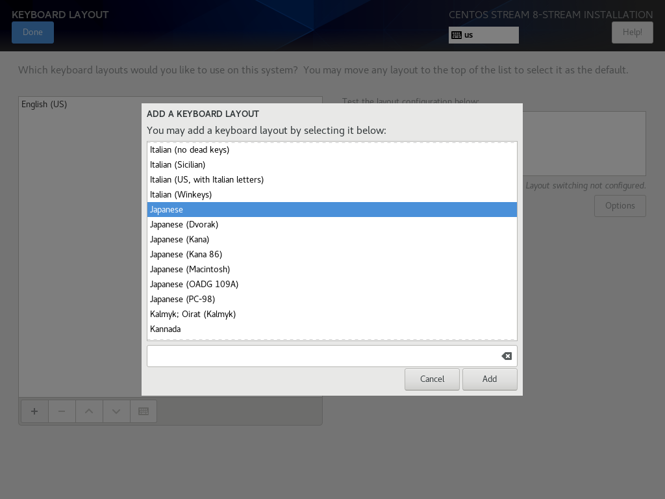Click the add layout plus icon
Viewport: 665px width, 499px height.
[x=34, y=411]
